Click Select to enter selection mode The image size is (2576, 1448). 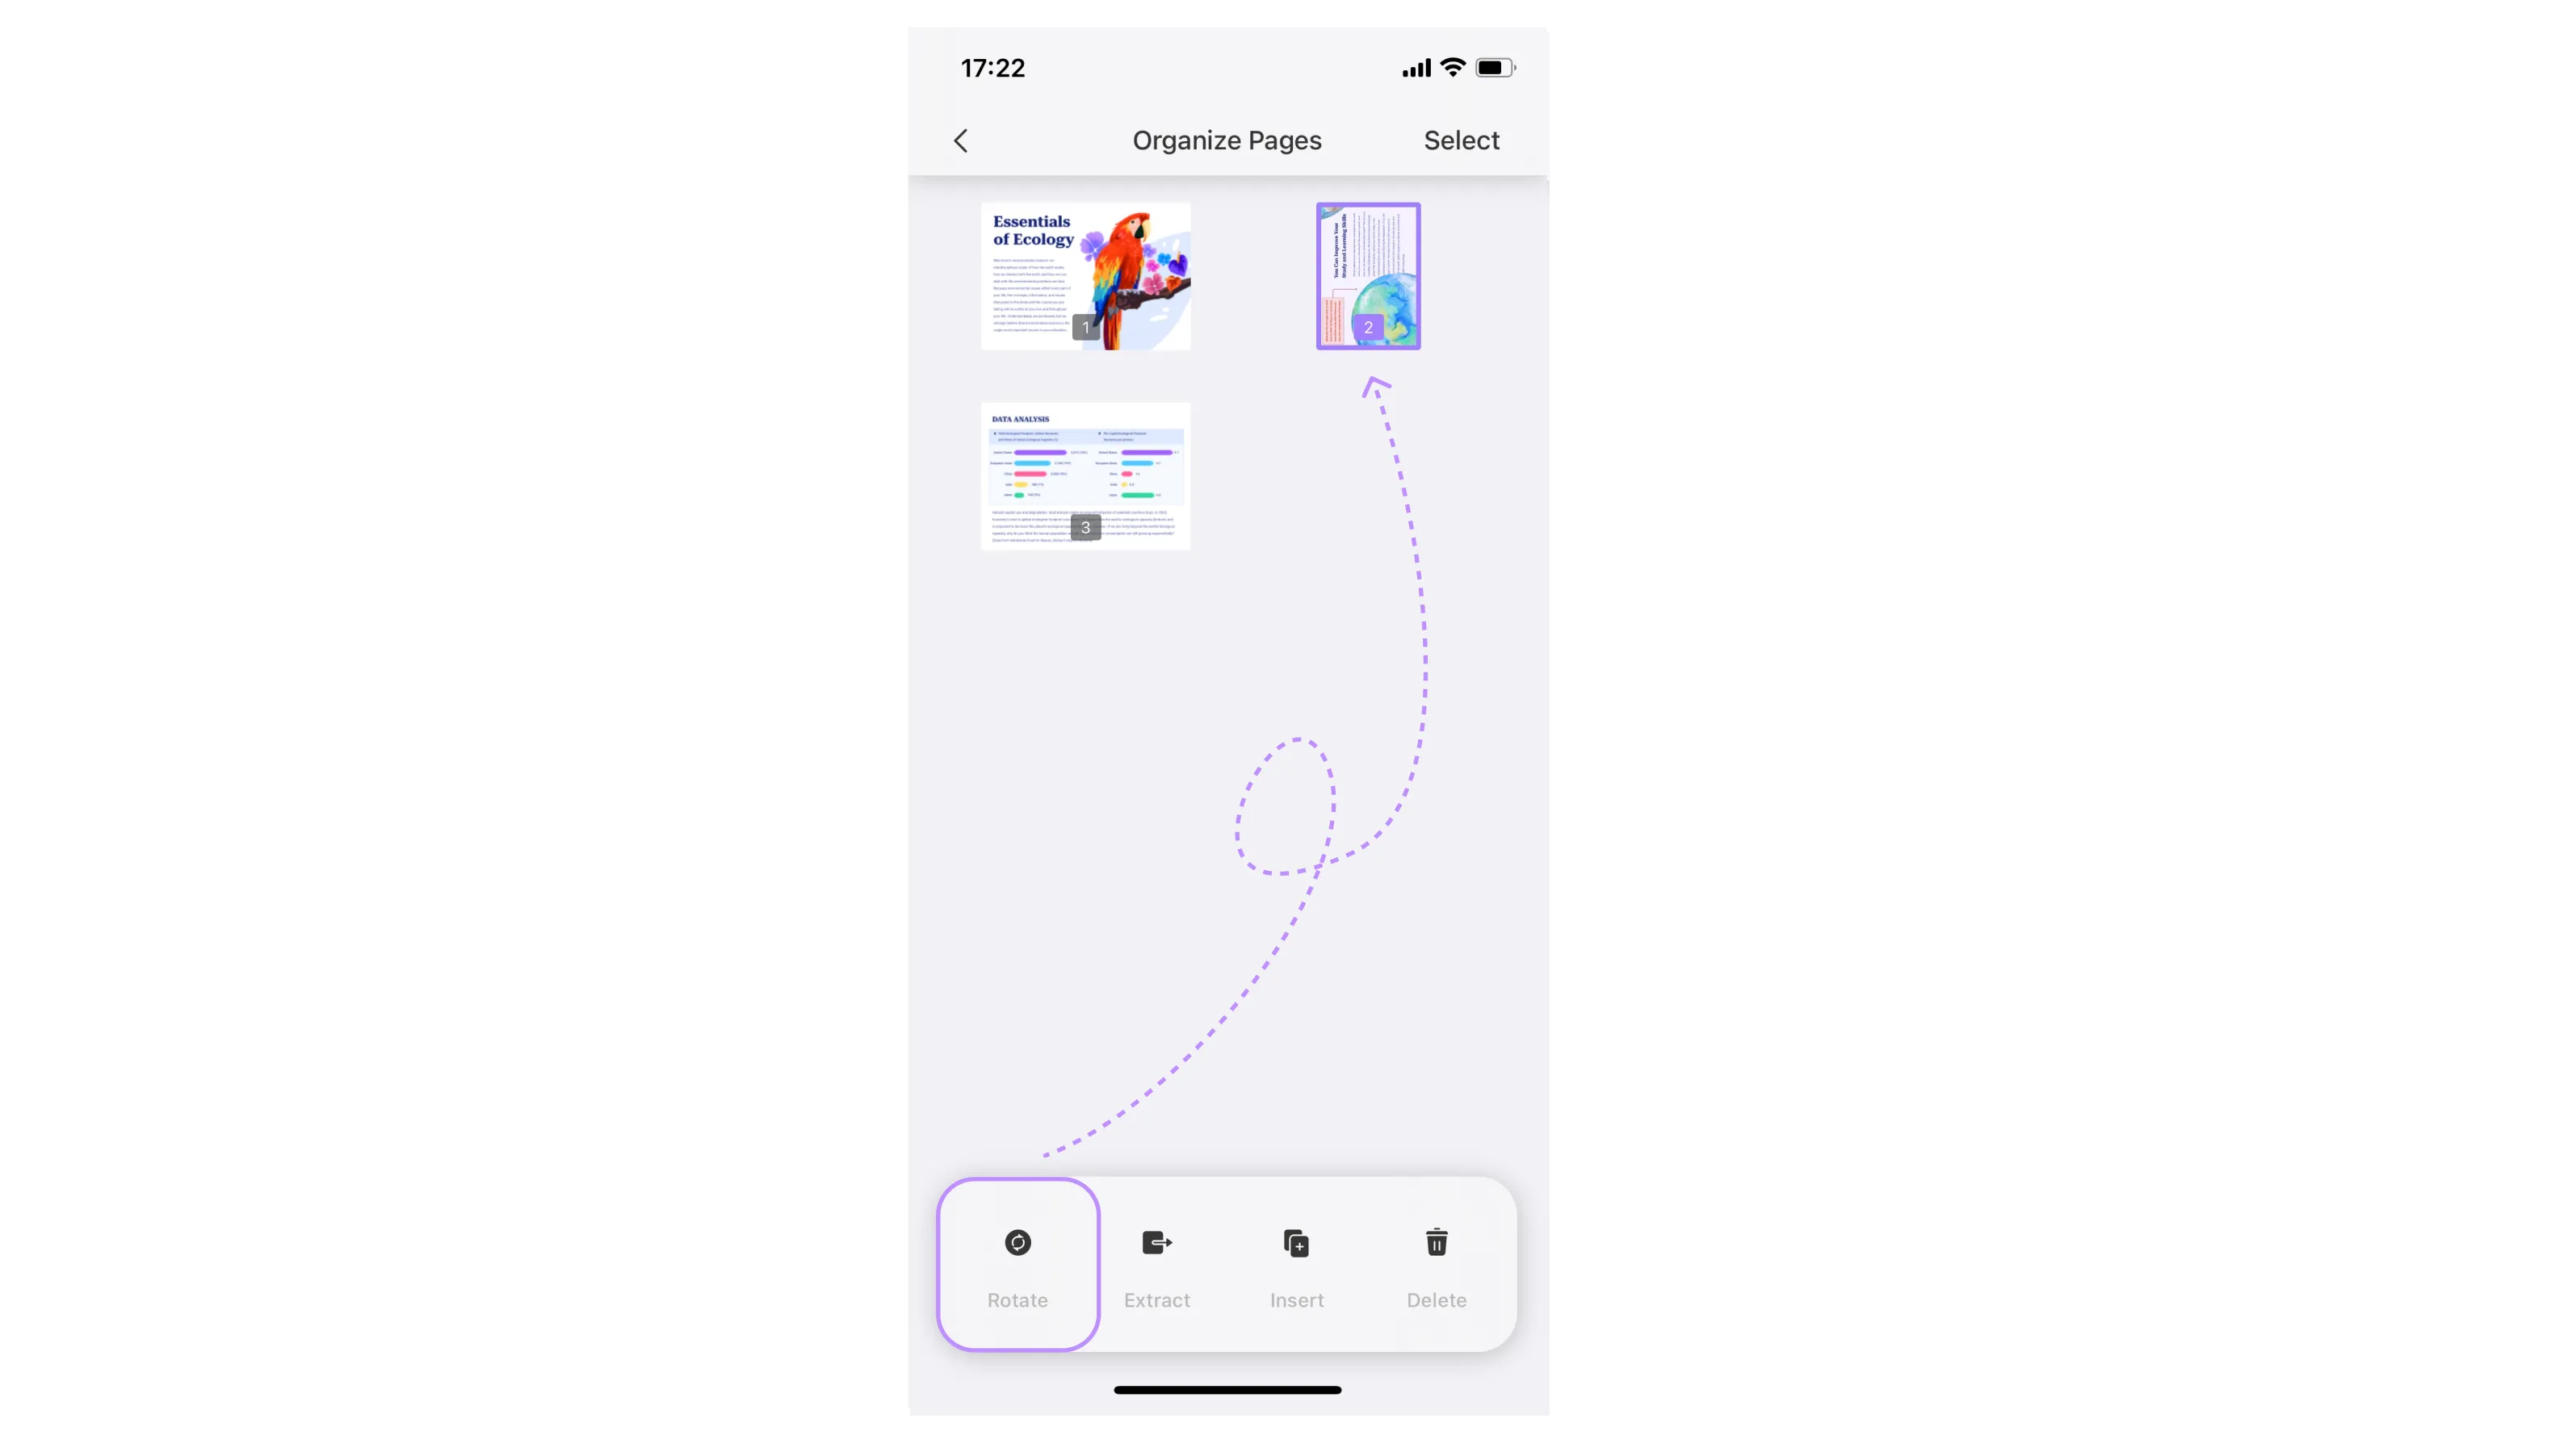click(x=1460, y=140)
